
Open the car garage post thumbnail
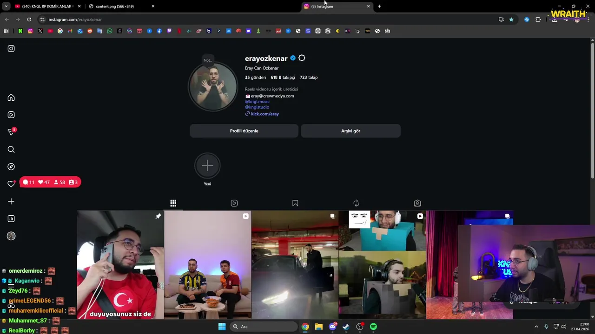point(295,265)
